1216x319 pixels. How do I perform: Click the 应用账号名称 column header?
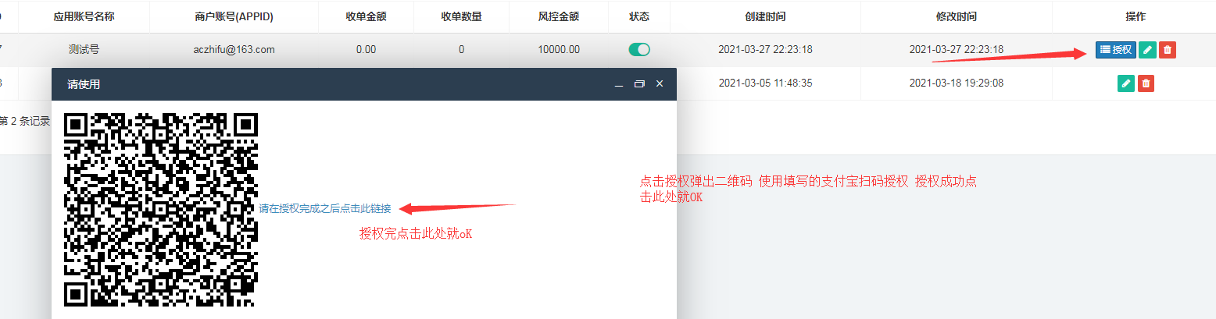(x=84, y=16)
